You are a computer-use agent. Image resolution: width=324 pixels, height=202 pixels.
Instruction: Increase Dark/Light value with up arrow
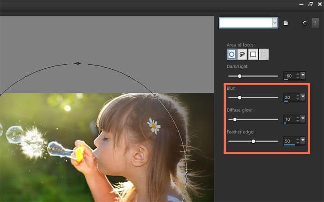click(x=298, y=74)
